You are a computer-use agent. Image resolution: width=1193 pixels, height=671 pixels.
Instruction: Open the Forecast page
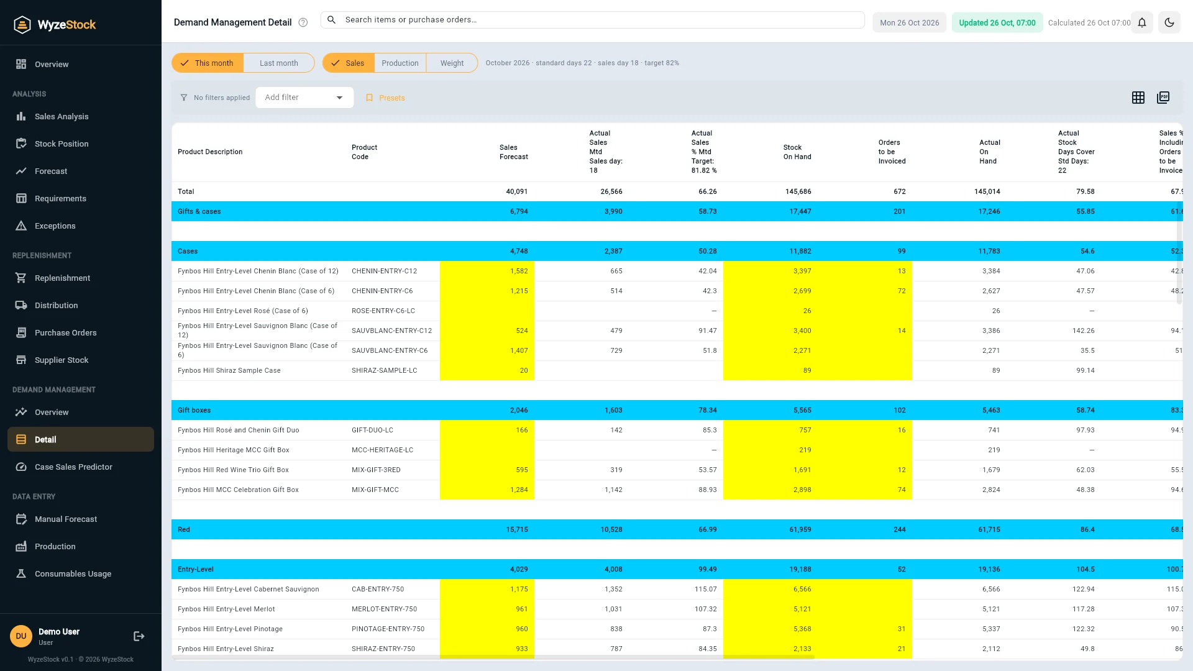coord(81,171)
